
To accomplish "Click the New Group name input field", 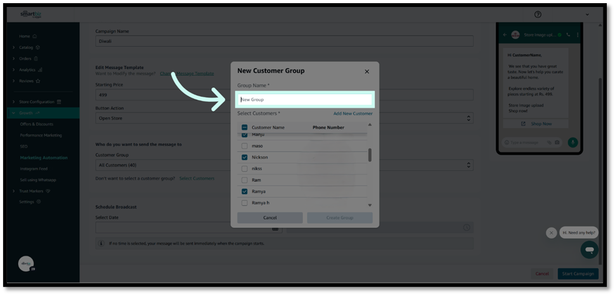I will [305, 99].
